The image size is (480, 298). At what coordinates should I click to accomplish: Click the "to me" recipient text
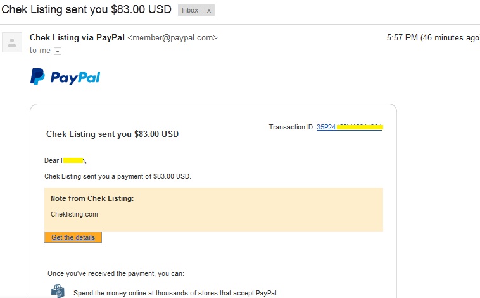point(39,51)
